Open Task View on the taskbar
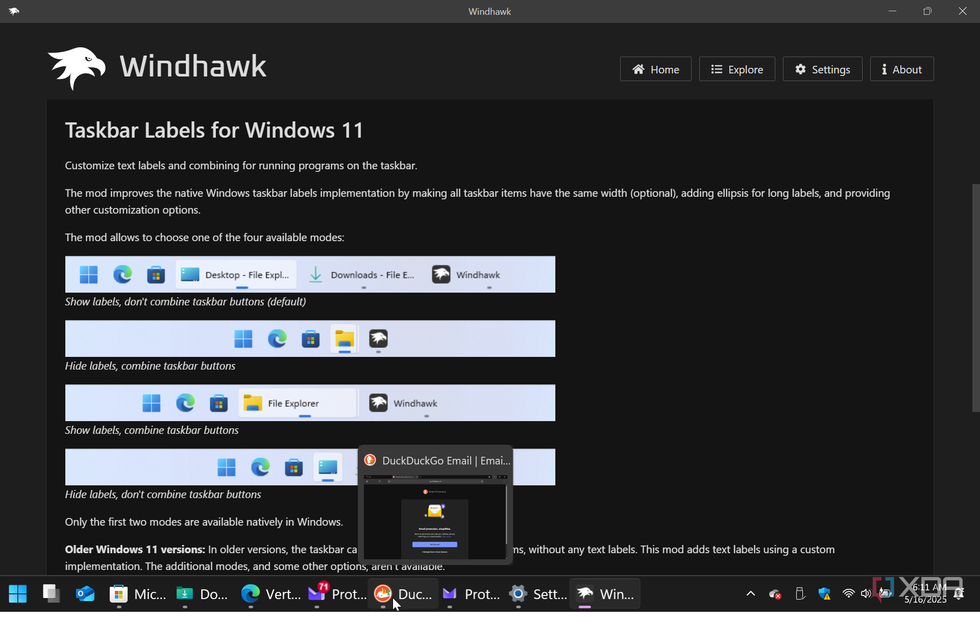 click(51, 593)
